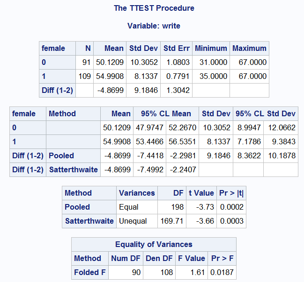Click the DF value 169.71
304x282 pixels.
coord(172,221)
